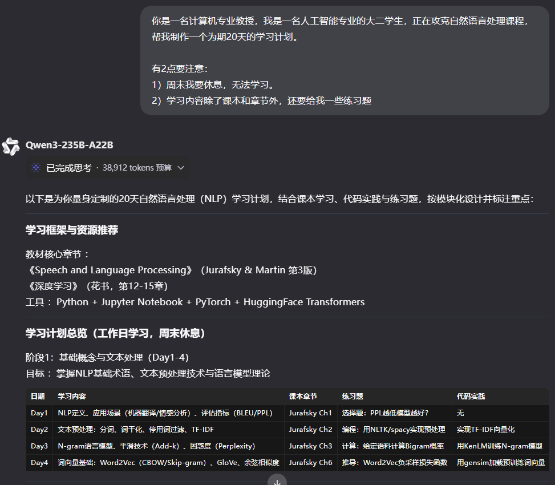The width and height of the screenshot is (555, 485).
Task: Click the Speech and Language Processing line
Action: pos(171,270)
